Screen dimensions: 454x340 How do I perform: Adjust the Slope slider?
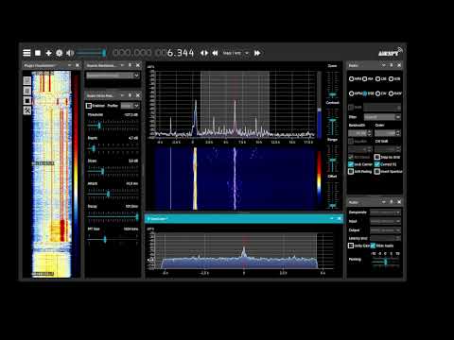click(x=113, y=171)
